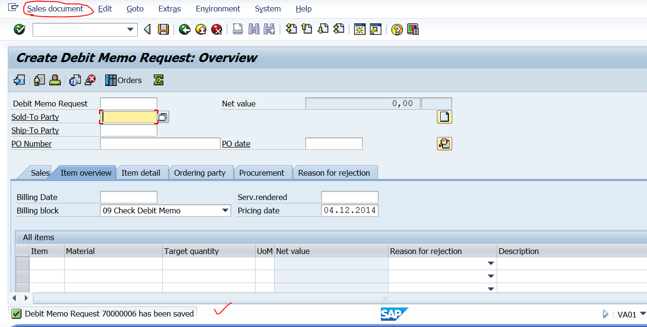Screen dimensions: 647x327
Task: Click the red Cancel icon in toolbar
Action: (x=217, y=30)
